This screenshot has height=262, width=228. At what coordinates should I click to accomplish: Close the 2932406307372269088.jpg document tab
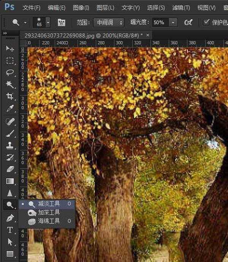pos(147,35)
